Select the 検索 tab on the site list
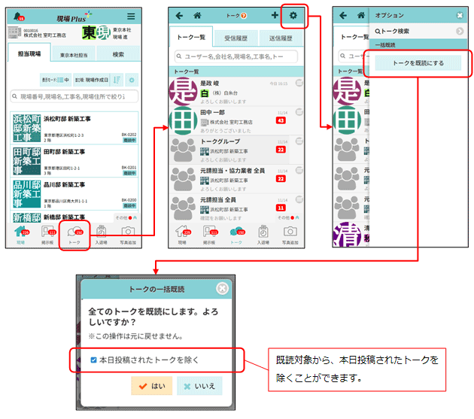474x419 pixels. tap(118, 54)
